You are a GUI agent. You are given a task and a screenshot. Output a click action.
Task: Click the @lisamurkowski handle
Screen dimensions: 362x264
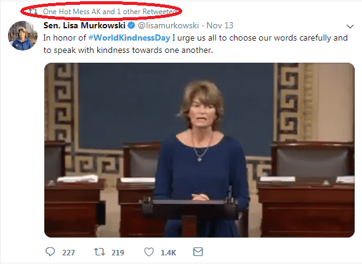point(168,25)
